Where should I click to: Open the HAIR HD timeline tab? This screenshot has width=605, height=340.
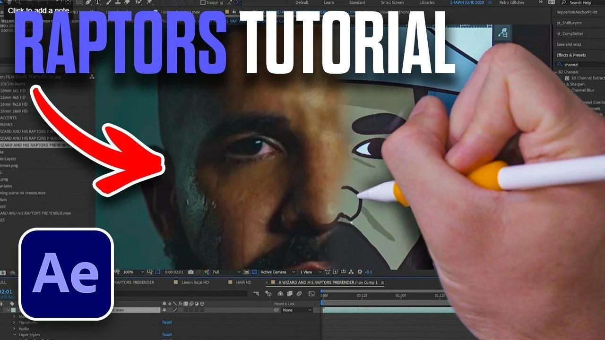tap(243, 282)
